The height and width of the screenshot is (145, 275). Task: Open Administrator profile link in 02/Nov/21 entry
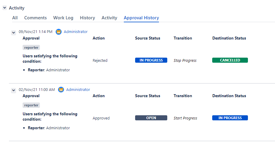coord(78,90)
